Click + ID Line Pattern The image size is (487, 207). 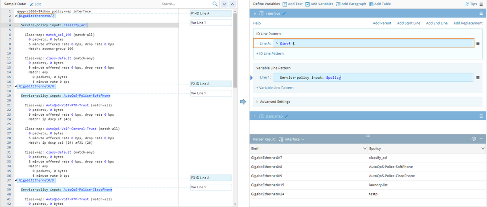[x=270, y=54]
